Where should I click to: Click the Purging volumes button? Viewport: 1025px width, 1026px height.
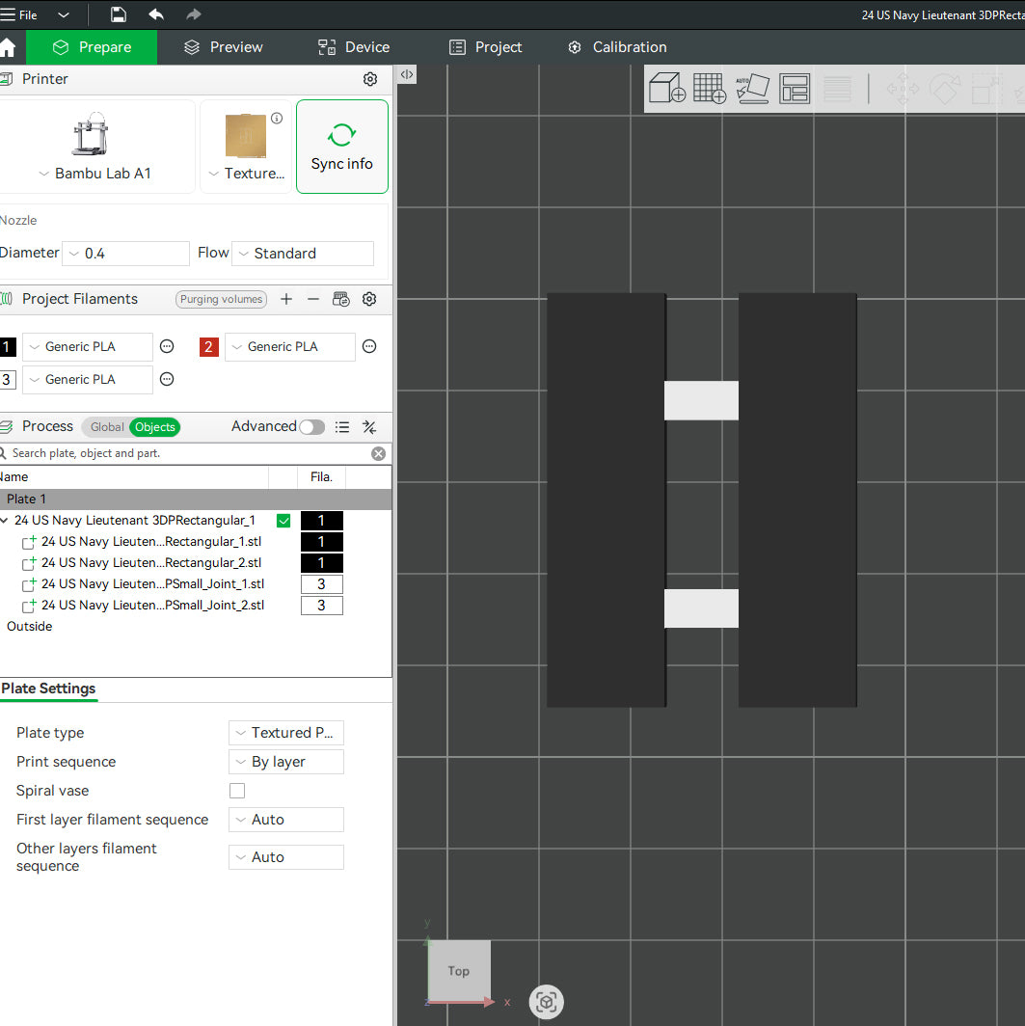(x=221, y=299)
